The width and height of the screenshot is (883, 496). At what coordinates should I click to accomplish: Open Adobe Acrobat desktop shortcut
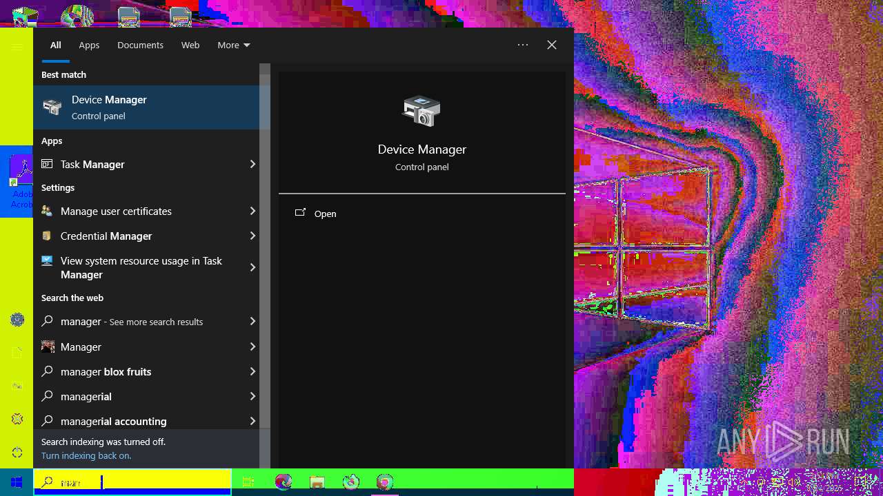click(21, 182)
